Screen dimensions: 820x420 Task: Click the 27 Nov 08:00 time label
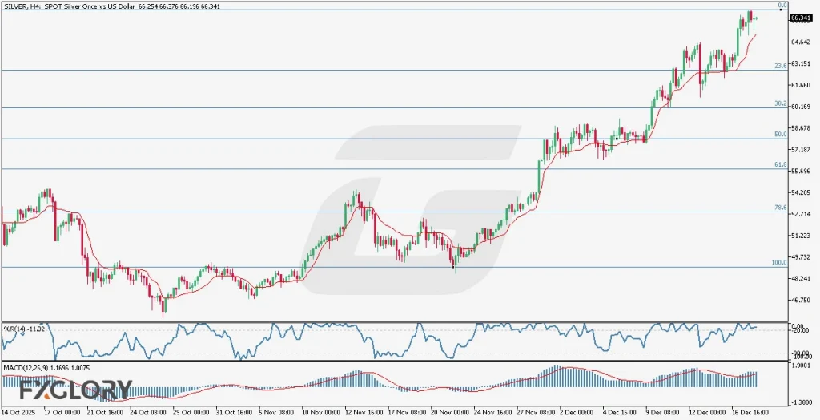(x=535, y=412)
